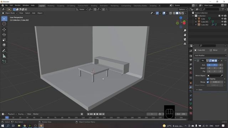Open the Options dropdown in header
Viewport: 228px width, 128px height.
click(x=183, y=10)
